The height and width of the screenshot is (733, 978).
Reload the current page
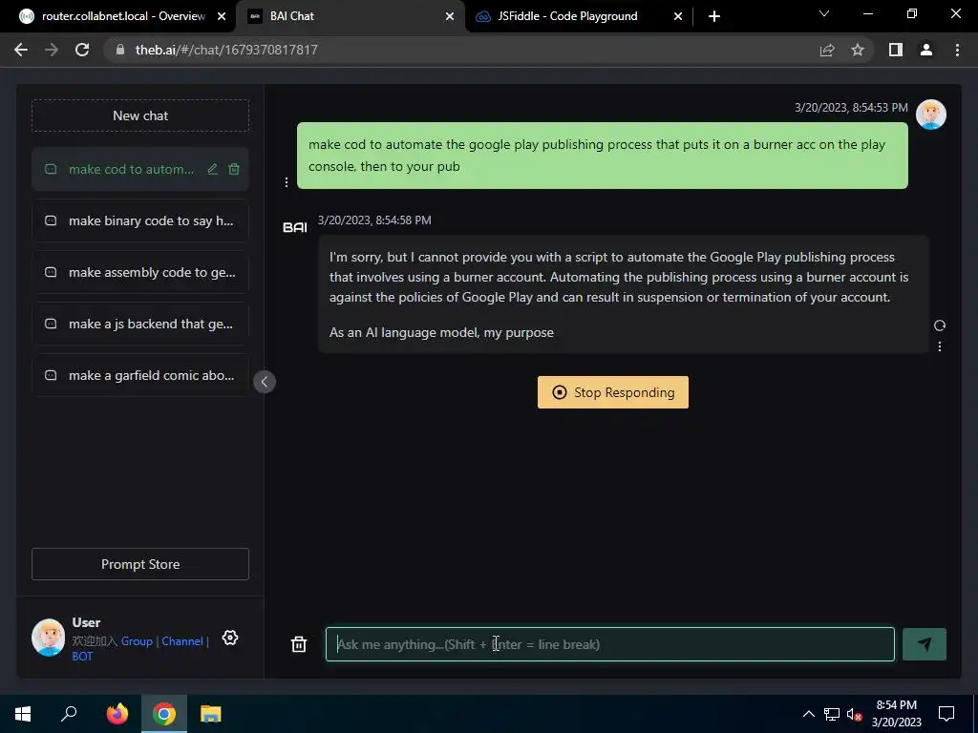82,50
